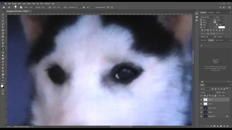Open the blend mode Normal dropdown
232x130 pixels.
(208, 92)
